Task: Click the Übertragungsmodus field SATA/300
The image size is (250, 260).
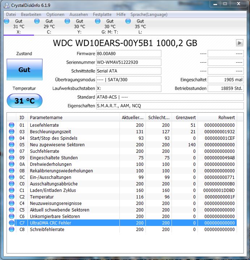Action: point(129,80)
